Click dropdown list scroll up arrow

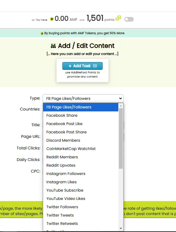(x=121, y=106)
